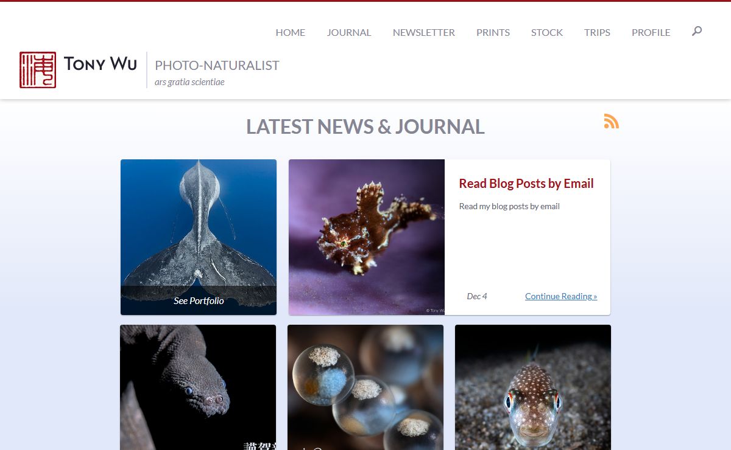Viewport: 731px width, 450px height.
Task: Click the Tony Wu site name
Action: 101,64
